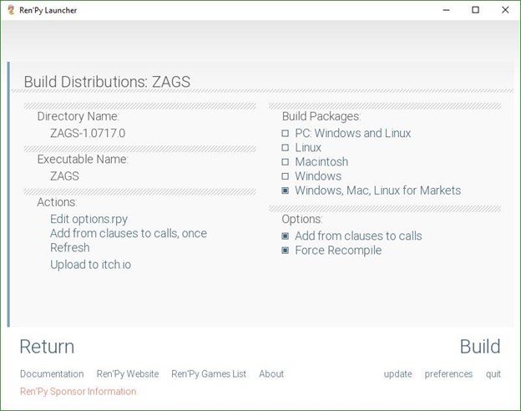Click the update link

(397, 374)
